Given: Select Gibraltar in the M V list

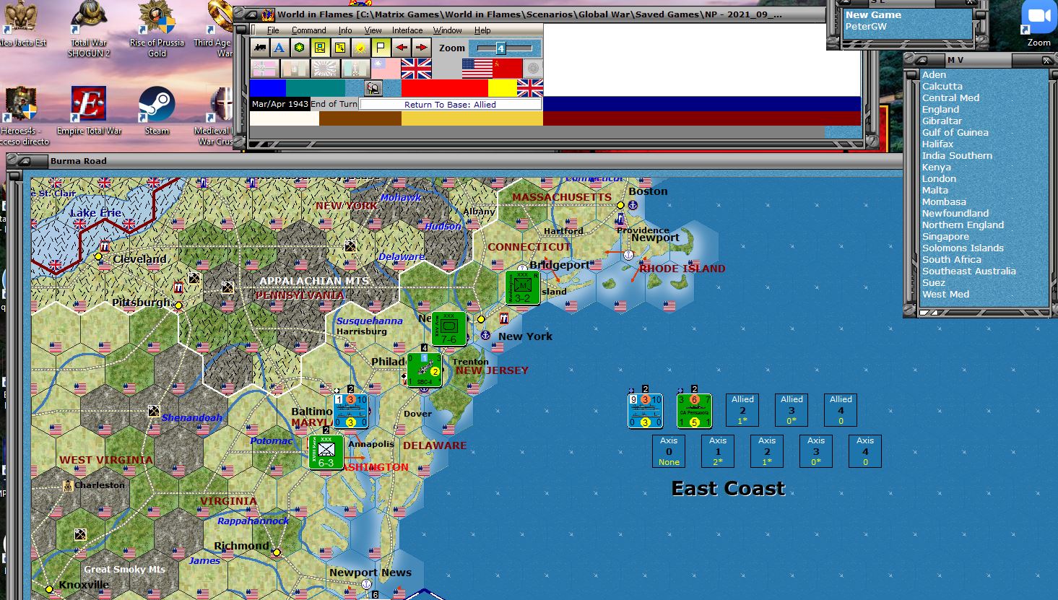Looking at the screenshot, I should pyautogui.click(x=942, y=121).
